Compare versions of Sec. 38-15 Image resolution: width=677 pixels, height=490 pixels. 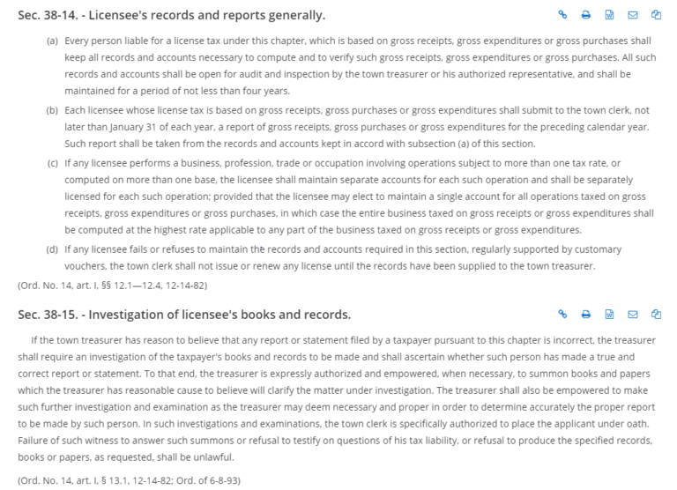(656, 314)
